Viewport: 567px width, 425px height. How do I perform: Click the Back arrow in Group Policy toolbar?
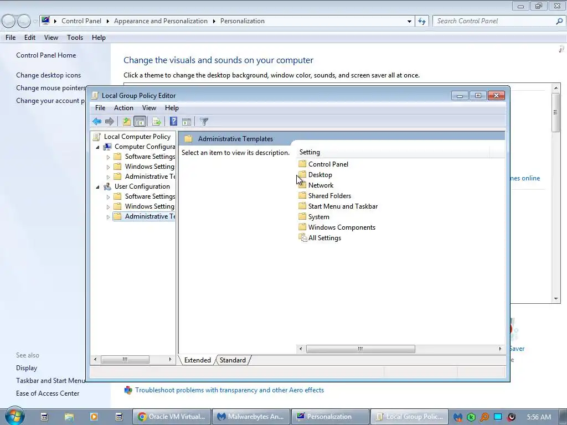pyautogui.click(x=96, y=121)
